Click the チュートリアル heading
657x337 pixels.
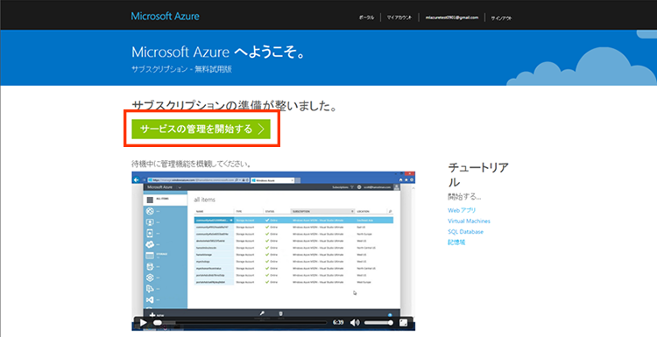click(478, 174)
